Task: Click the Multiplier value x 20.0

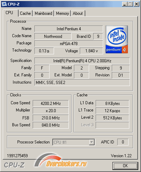Action: (x=51, y=111)
